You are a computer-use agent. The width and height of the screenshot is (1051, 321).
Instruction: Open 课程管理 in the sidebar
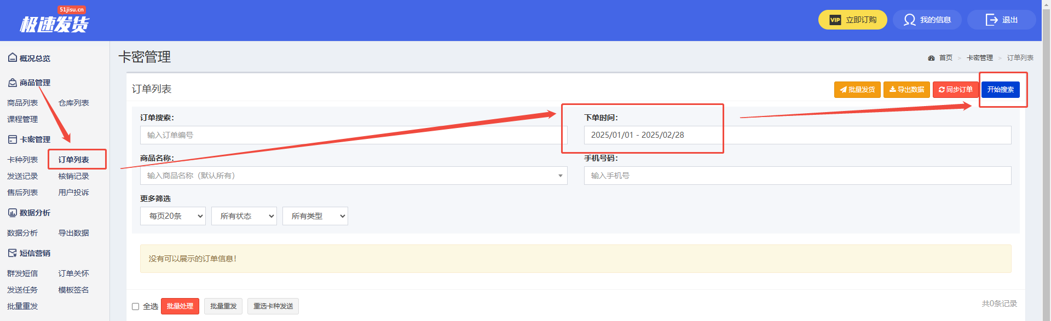click(x=22, y=119)
